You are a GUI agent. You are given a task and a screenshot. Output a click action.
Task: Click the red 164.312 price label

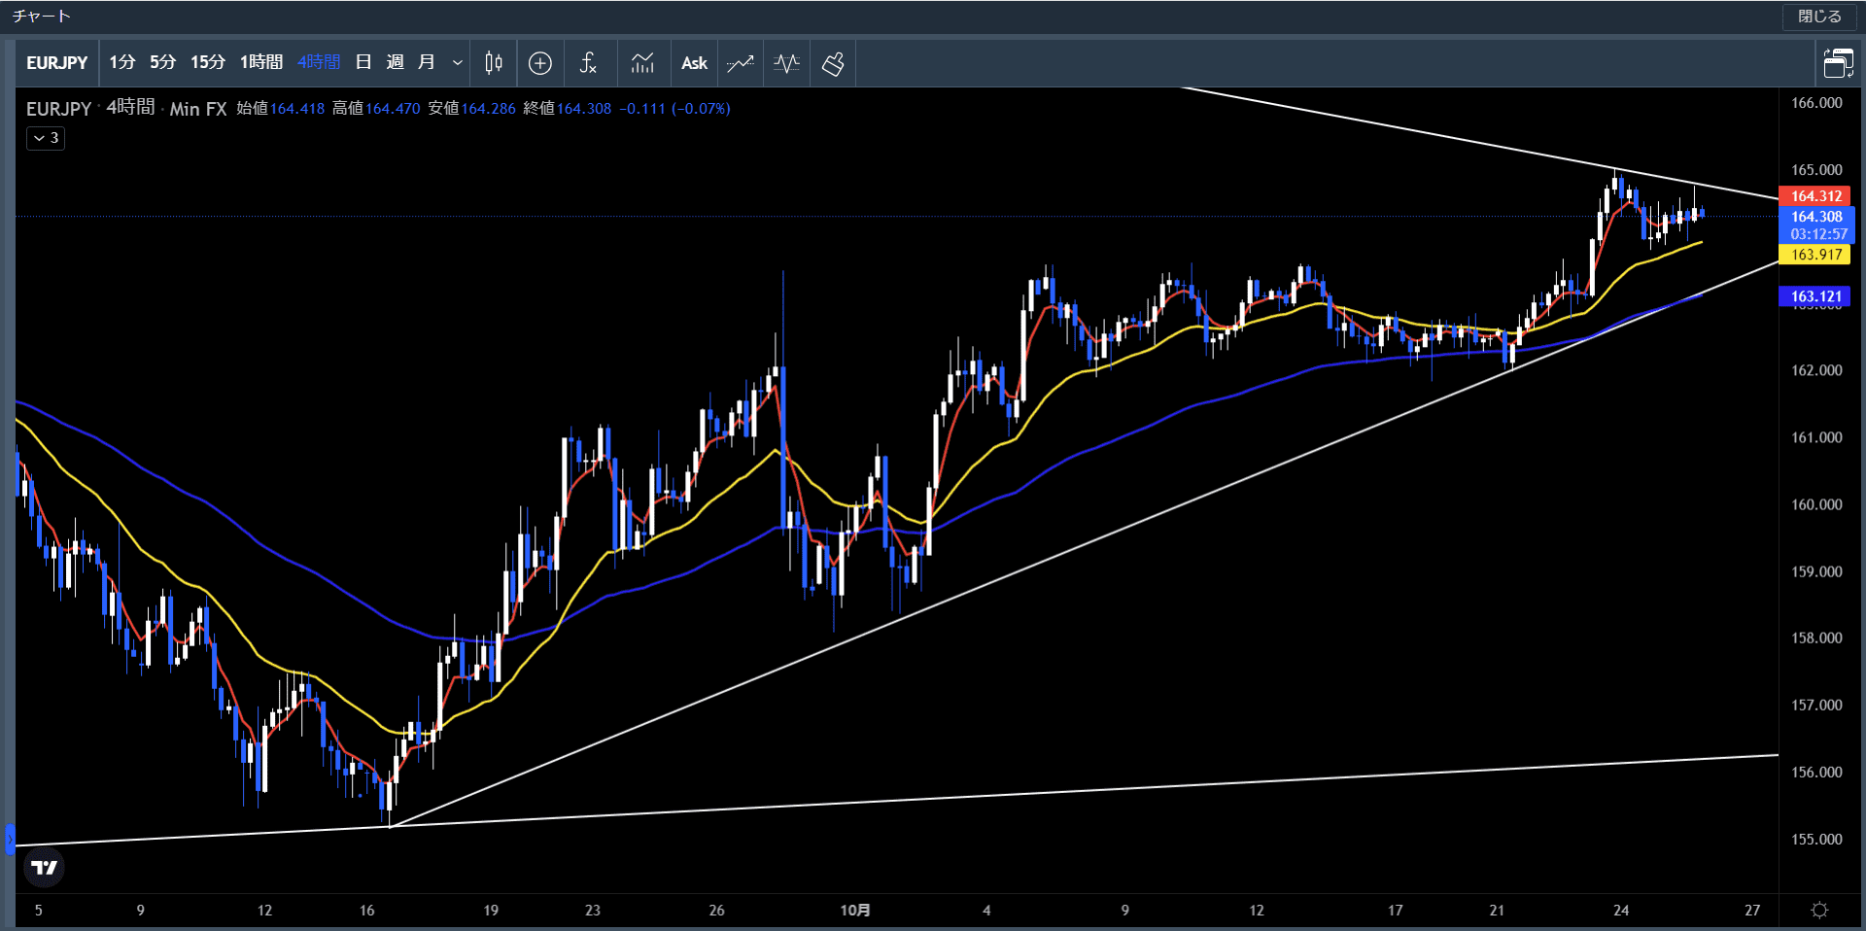1815,196
